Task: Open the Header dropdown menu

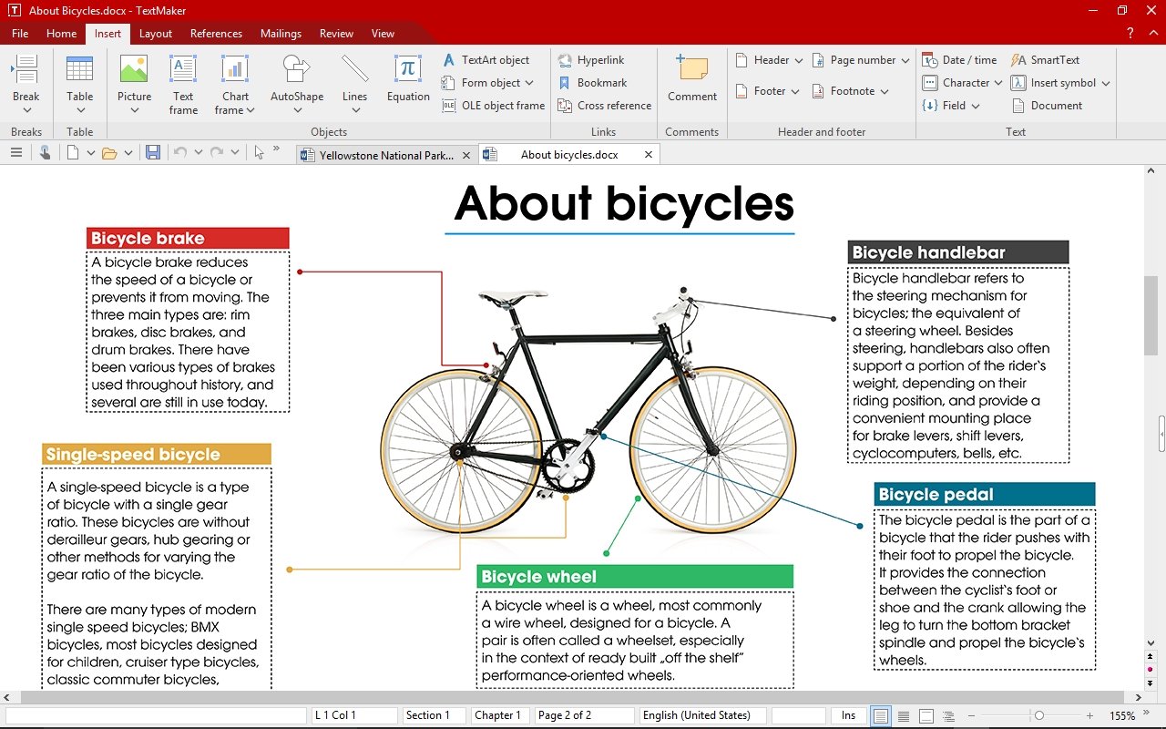Action: (799, 61)
